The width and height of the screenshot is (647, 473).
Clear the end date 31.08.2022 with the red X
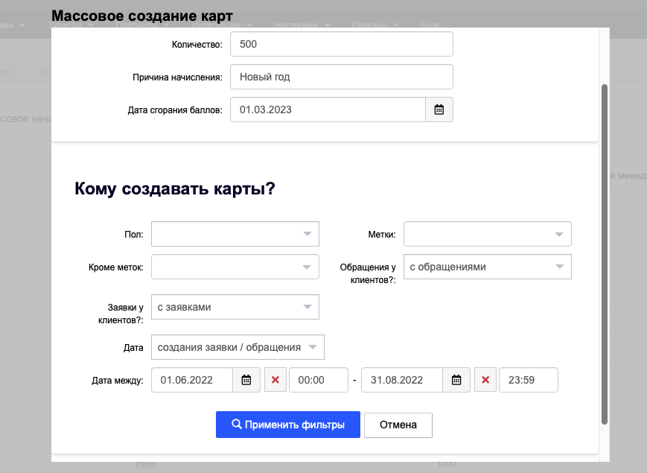pos(485,380)
